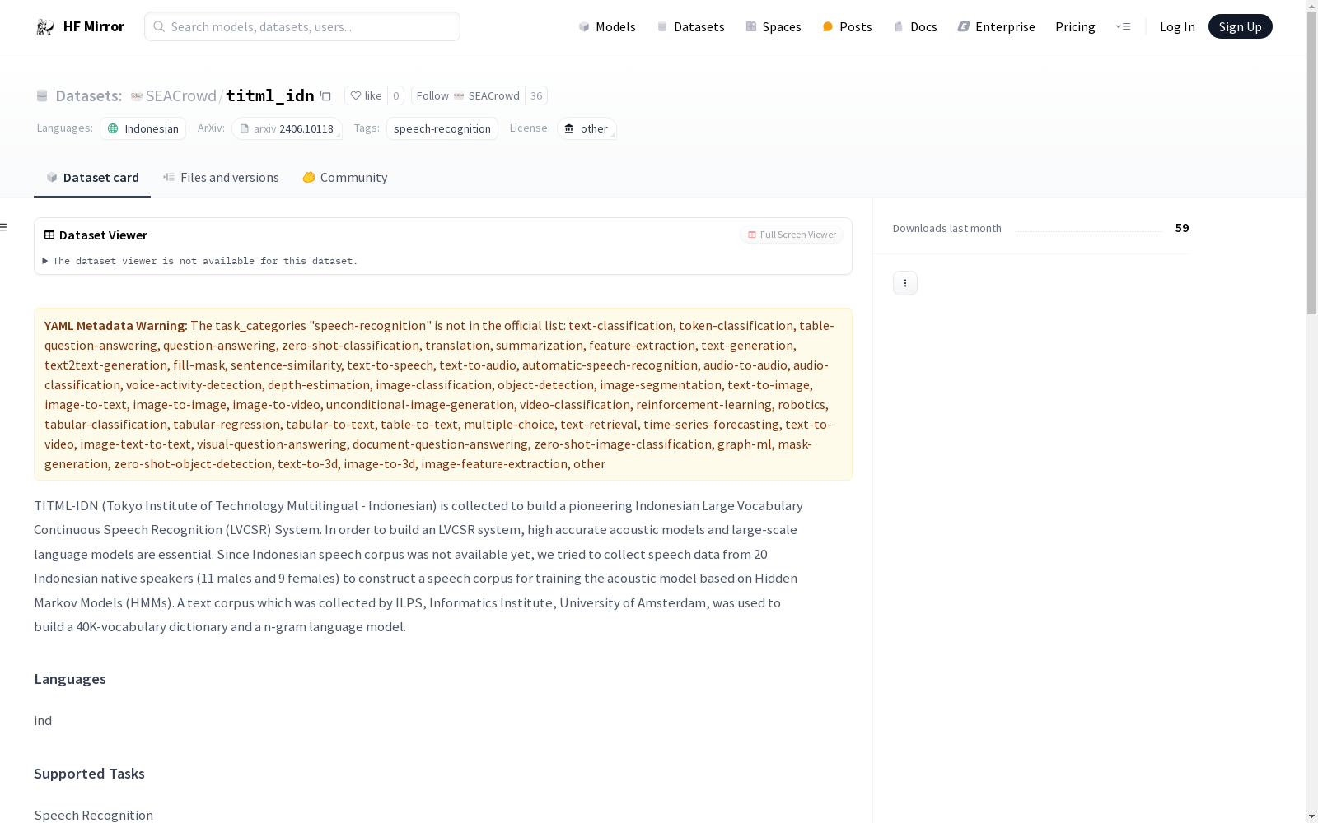Copy dataset name with the copy icon
The image size is (1318, 823).
click(325, 95)
